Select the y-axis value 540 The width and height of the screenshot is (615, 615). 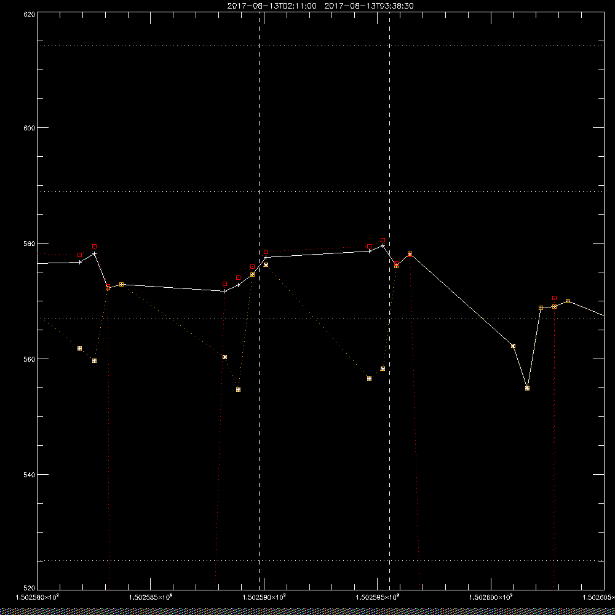pyautogui.click(x=30, y=475)
